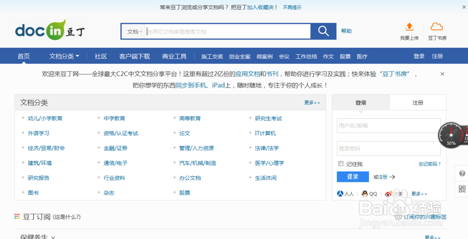Click the 登录密码 input field
Screen dimensions: 468x239
(x=388, y=148)
